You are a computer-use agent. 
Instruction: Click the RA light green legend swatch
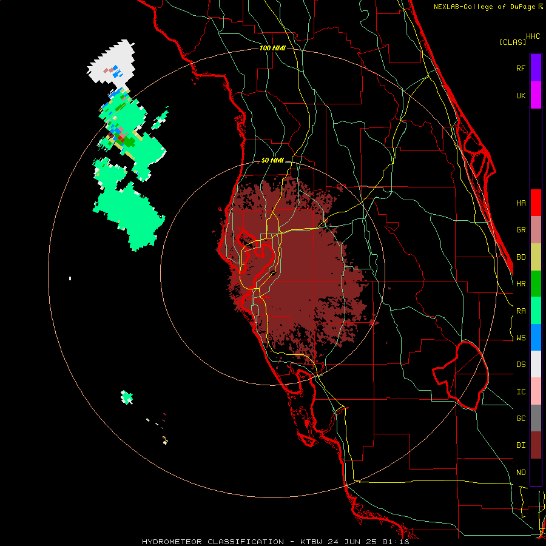[536, 311]
